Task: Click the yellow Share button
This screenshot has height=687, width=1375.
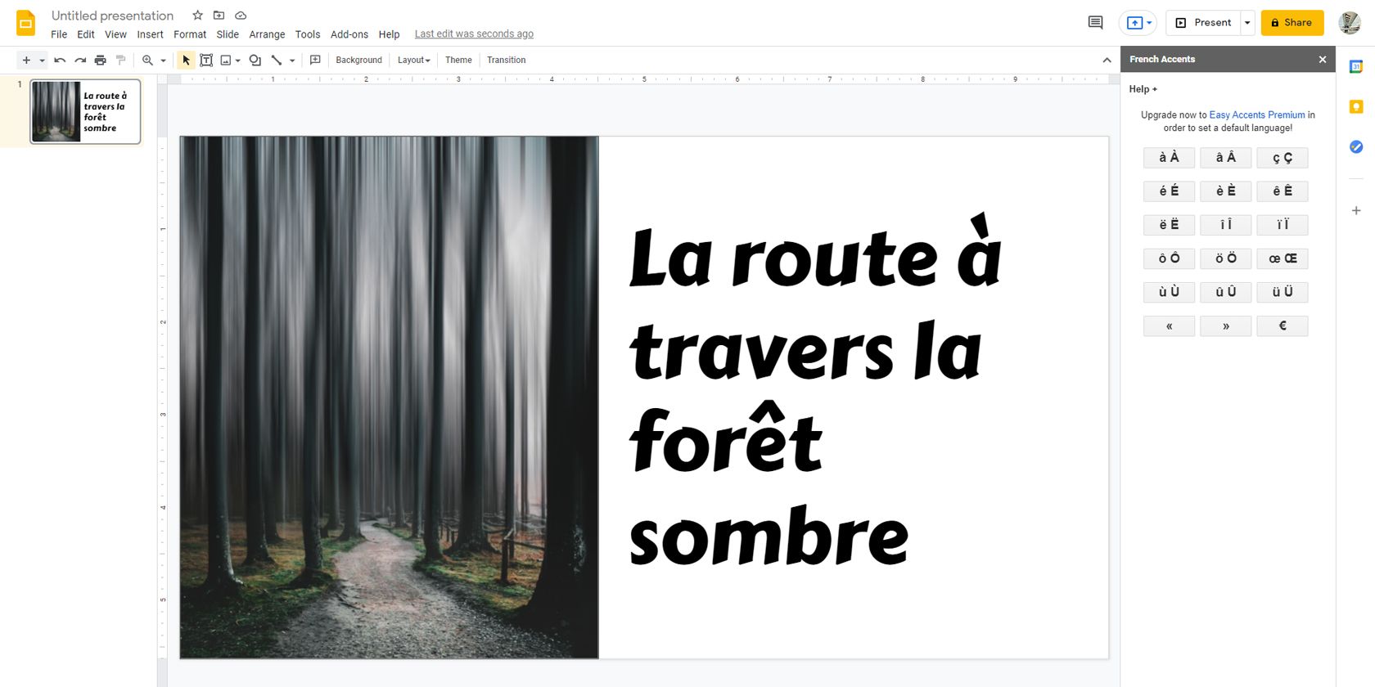Action: pyautogui.click(x=1292, y=23)
